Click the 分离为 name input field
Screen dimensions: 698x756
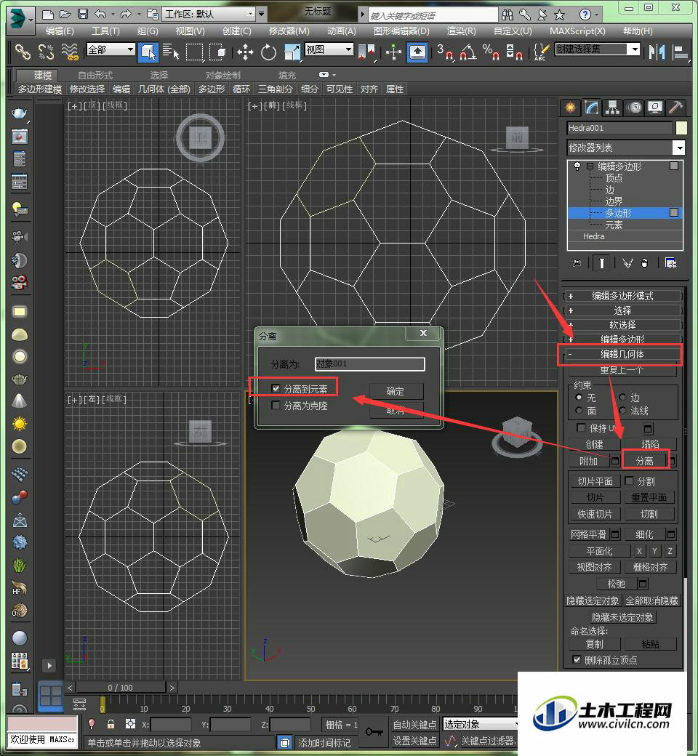click(x=369, y=363)
